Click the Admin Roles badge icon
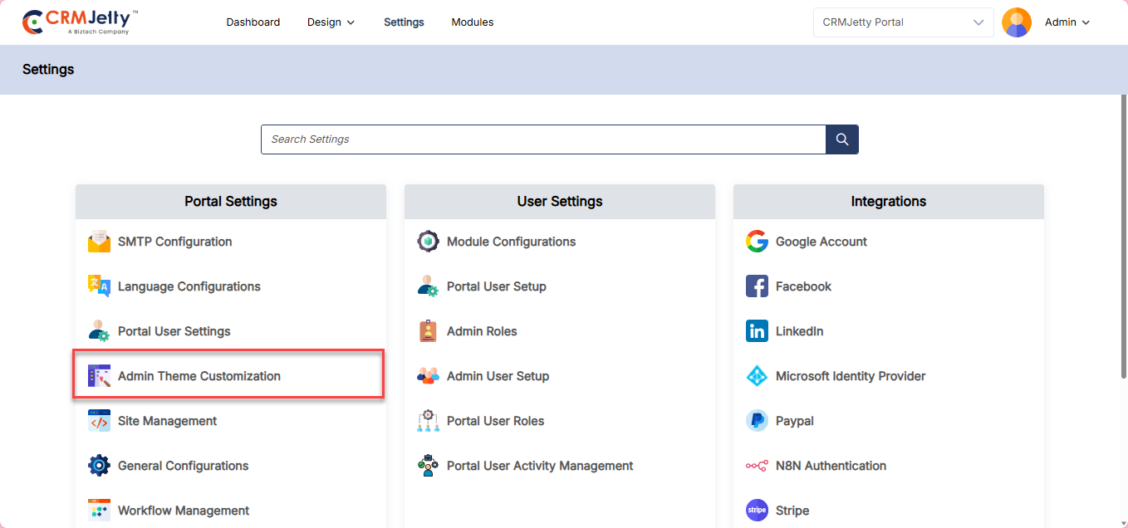 pos(428,331)
